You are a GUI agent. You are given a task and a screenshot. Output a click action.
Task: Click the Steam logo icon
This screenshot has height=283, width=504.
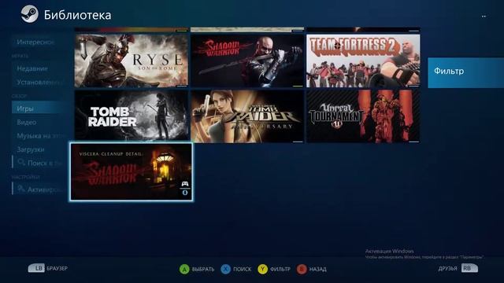point(30,14)
